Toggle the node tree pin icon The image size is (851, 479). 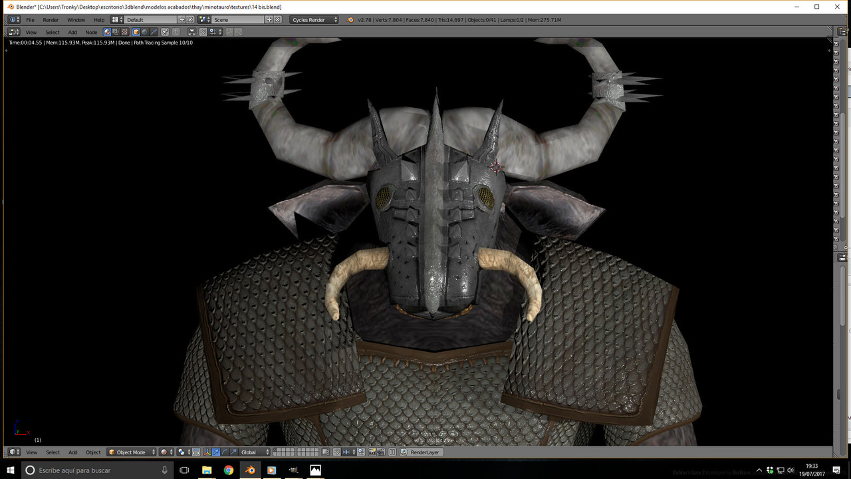[165, 32]
